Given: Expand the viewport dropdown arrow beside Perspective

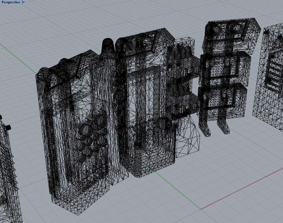Looking at the screenshot, I should pyautogui.click(x=23, y=2).
